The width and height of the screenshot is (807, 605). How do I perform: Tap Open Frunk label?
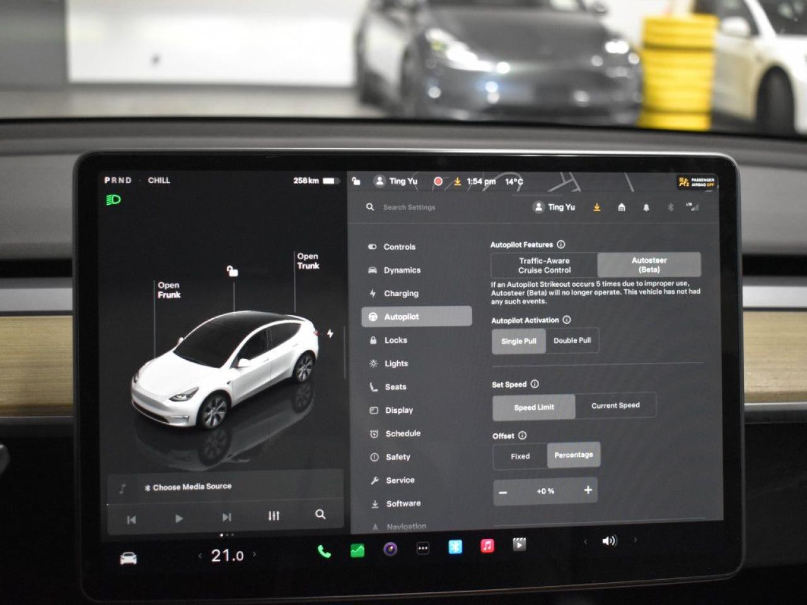169,290
